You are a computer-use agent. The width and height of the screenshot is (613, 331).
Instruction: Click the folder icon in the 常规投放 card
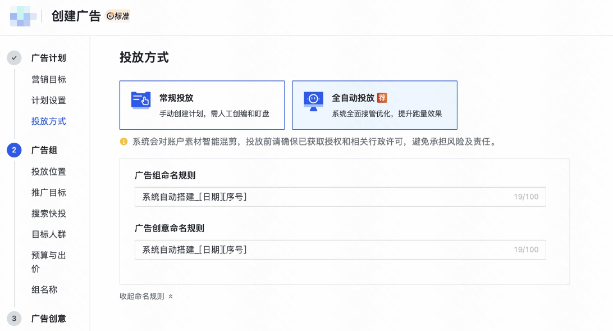(x=141, y=99)
